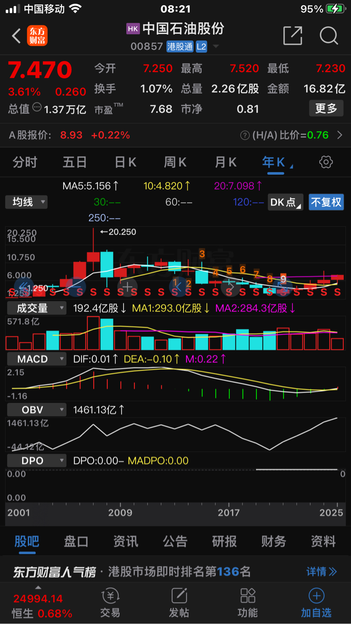The height and width of the screenshot is (624, 351).
Task: Open the DK点 dropdown
Action: click(x=286, y=202)
